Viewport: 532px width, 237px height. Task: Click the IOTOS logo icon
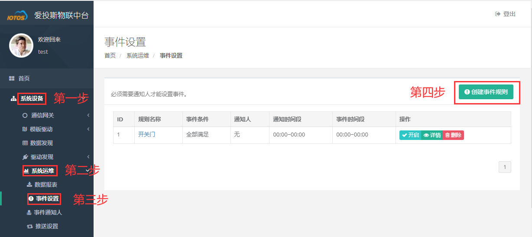[18, 16]
